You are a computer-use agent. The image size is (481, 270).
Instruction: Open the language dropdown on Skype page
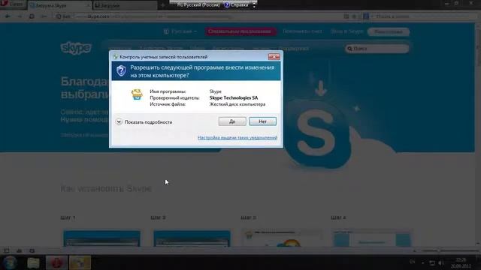pyautogui.click(x=180, y=31)
